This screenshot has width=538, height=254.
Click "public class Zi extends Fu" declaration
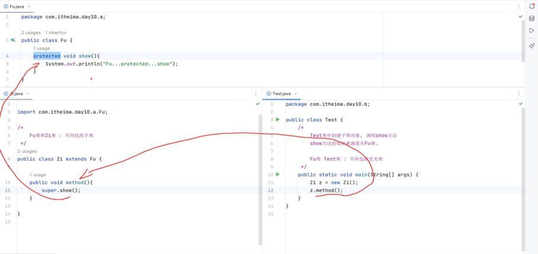(x=57, y=159)
